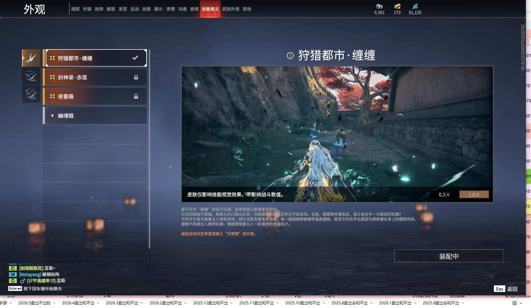Click the Esc 返回 button
This screenshot has height=308, width=531.
pyautogui.click(x=506, y=289)
